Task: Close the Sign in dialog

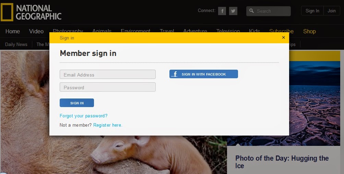Action: 283,37
